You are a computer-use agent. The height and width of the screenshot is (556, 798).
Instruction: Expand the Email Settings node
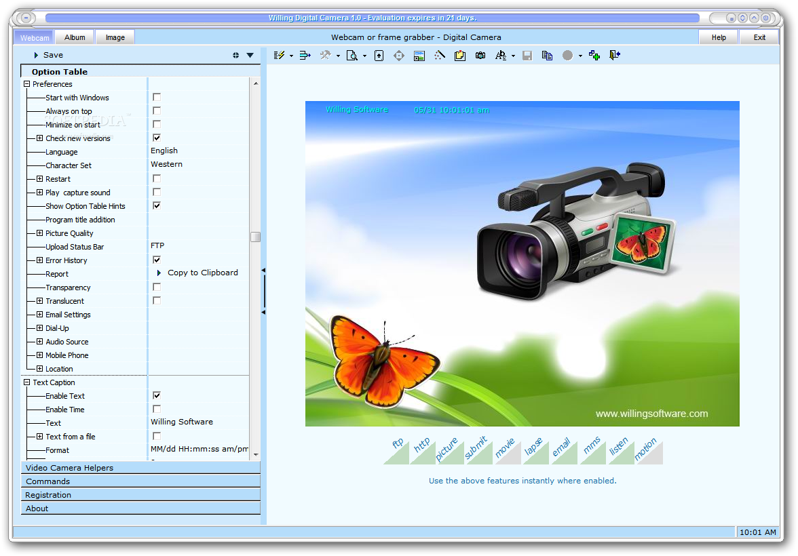point(39,315)
